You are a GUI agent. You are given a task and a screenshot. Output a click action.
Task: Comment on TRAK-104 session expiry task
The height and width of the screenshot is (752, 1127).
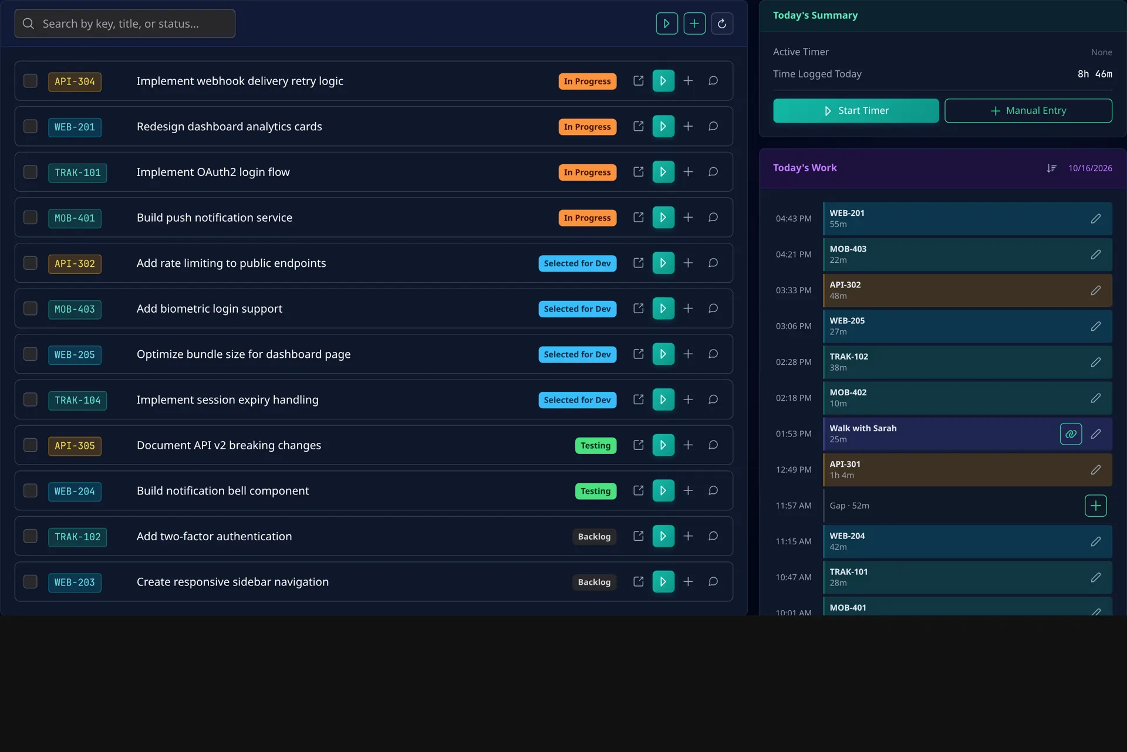[713, 399]
